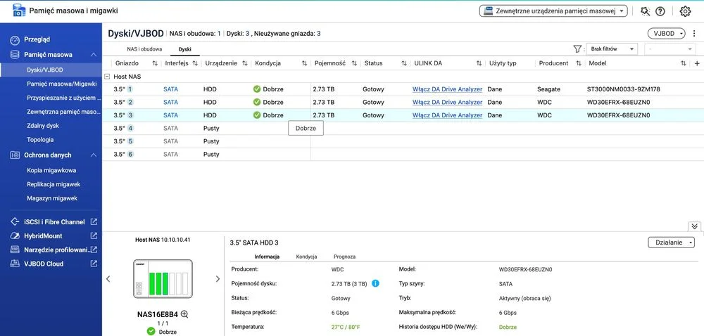Open the help question mark icon
Screen dimensions: 704x336
click(660, 11)
